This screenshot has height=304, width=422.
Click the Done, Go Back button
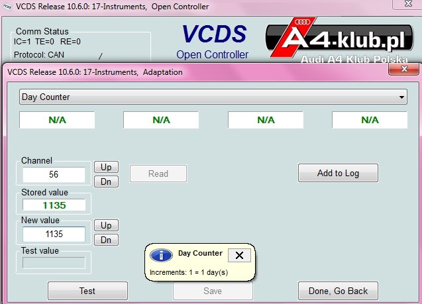click(338, 291)
